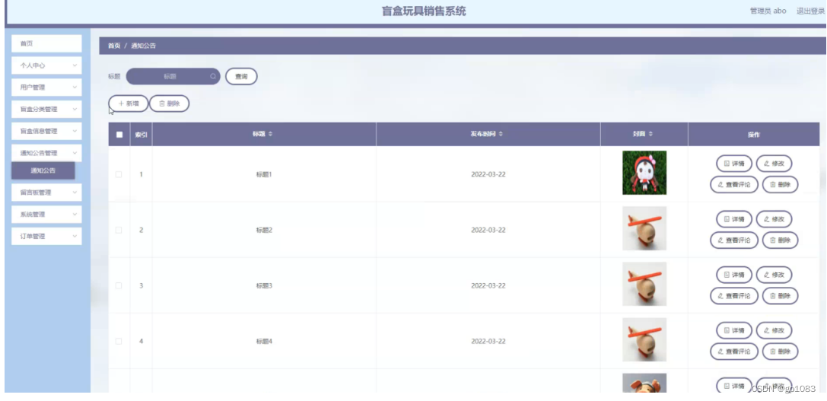Expand 系统管理 sidebar menu
The image size is (827, 401).
pyautogui.click(x=46, y=215)
